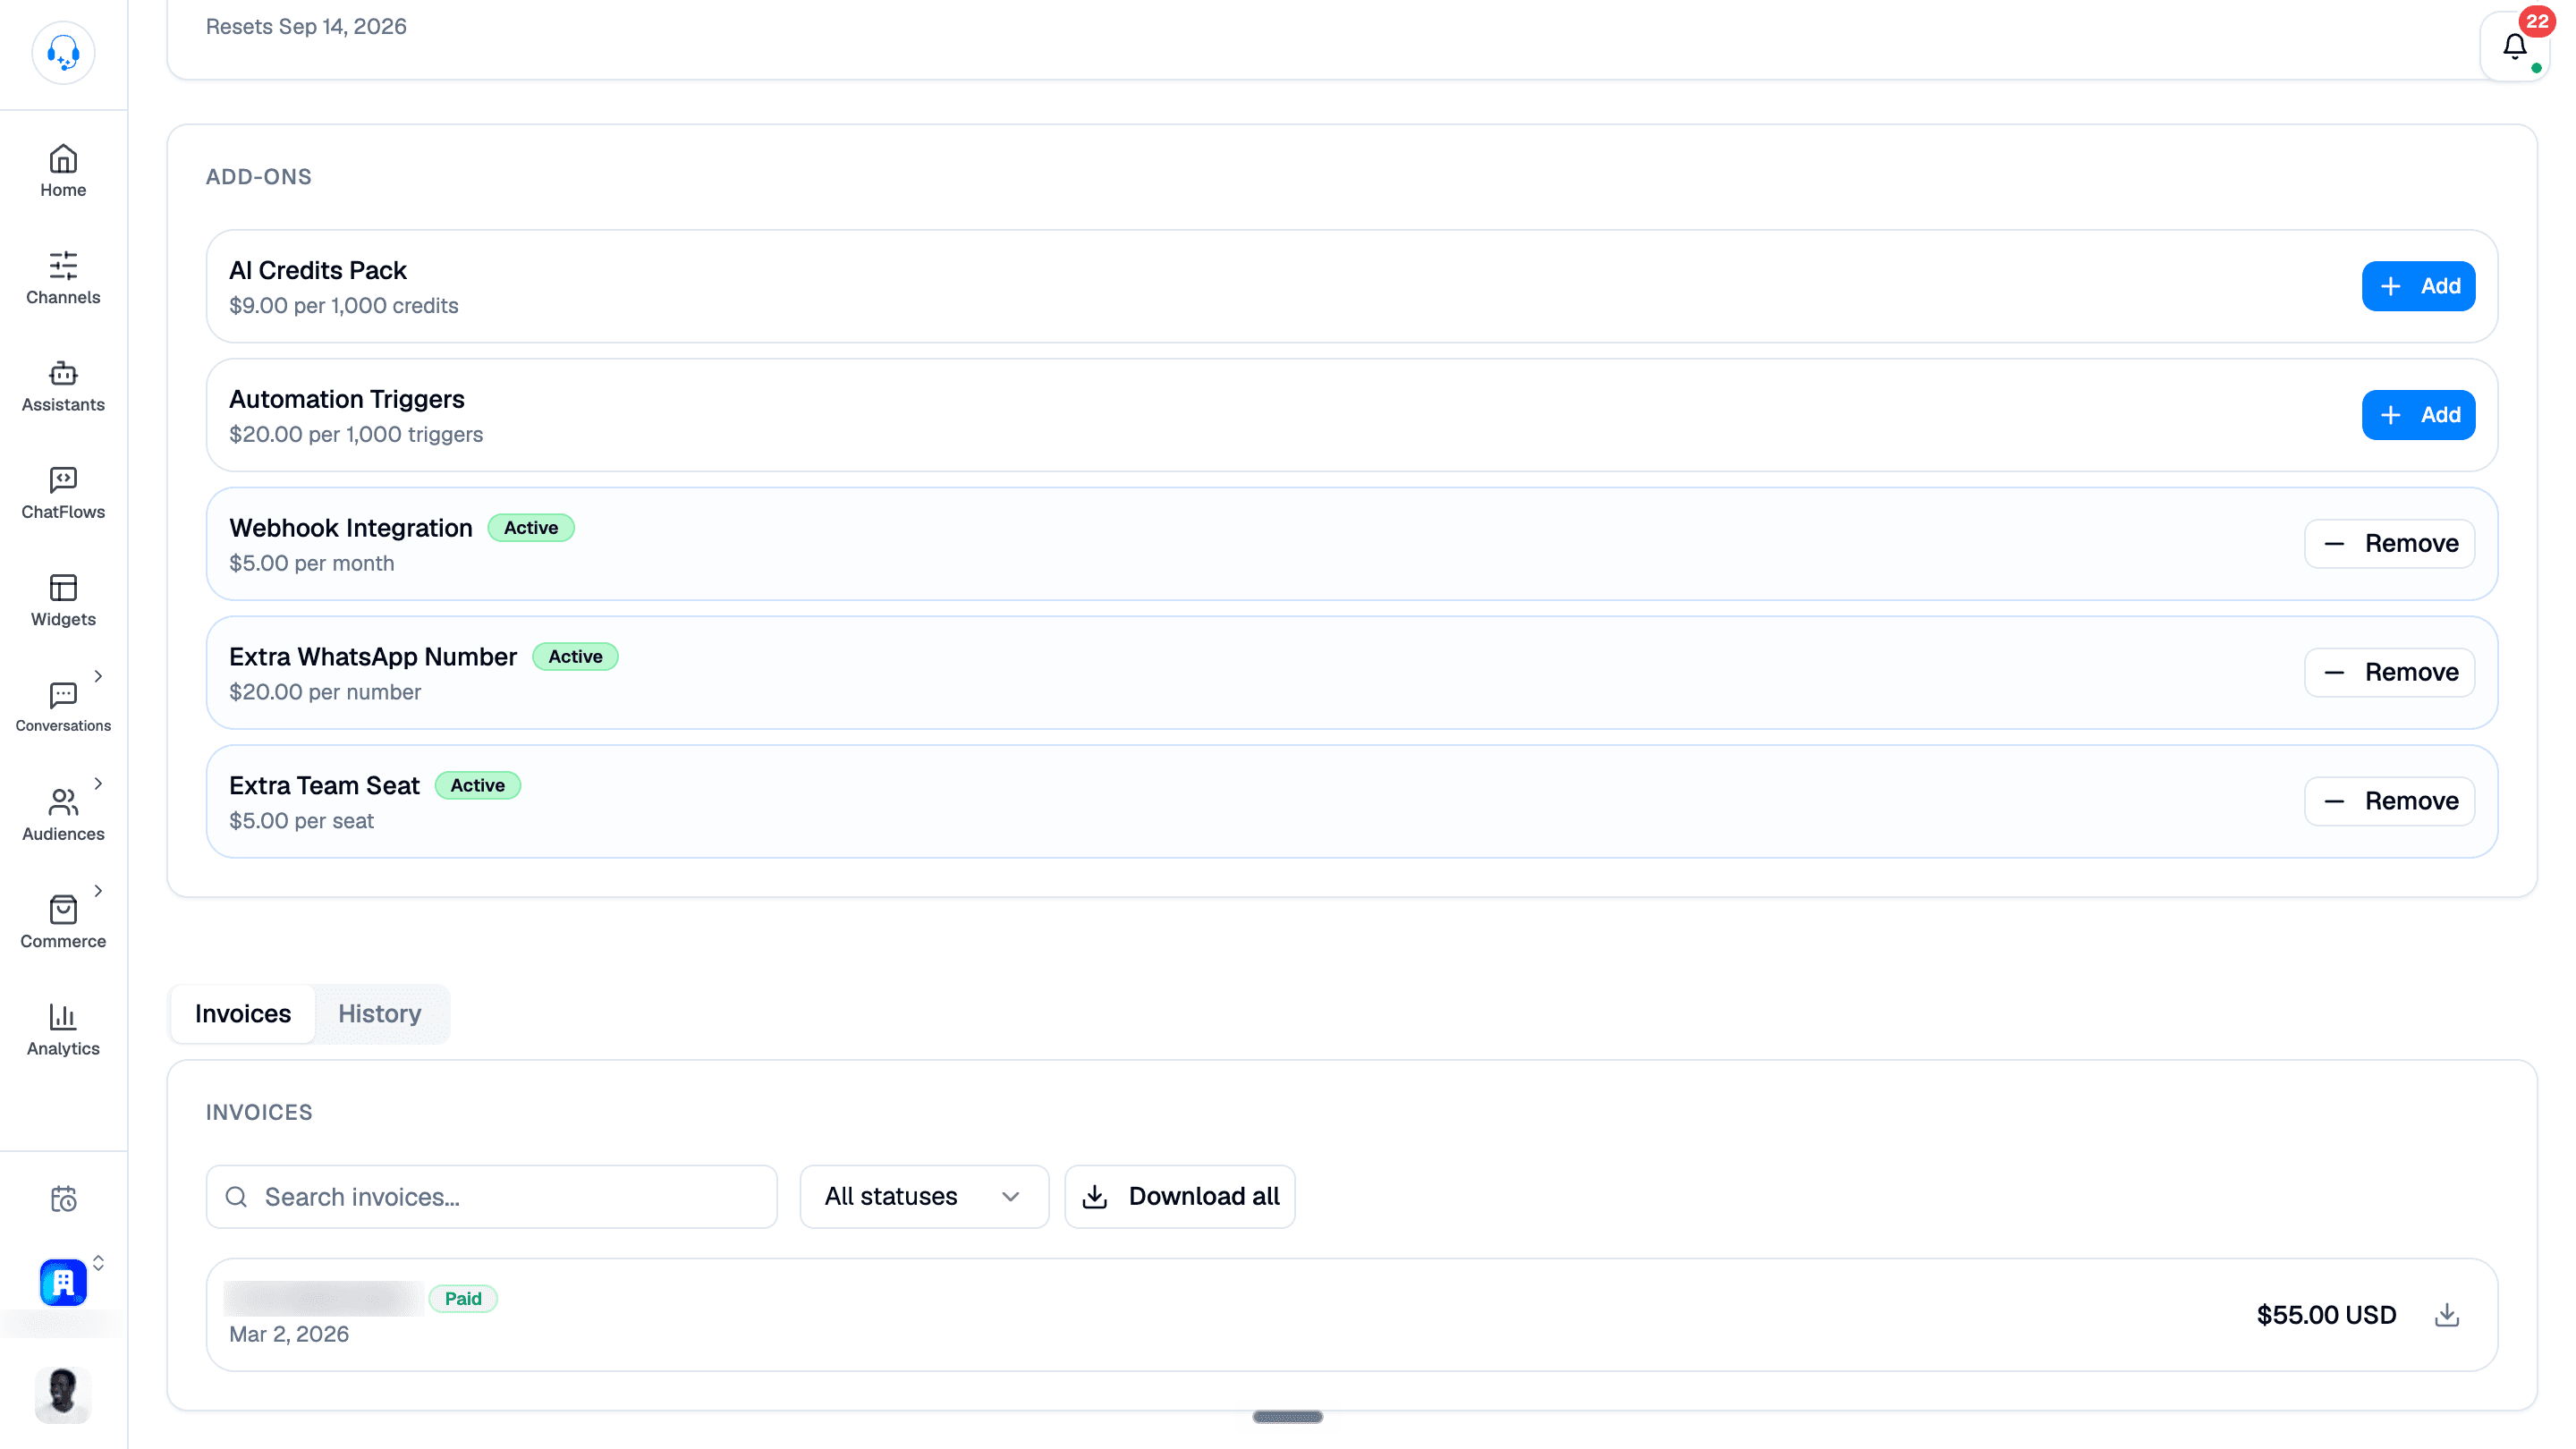This screenshot has width=2576, height=1449.
Task: Open the workspace switcher up-down arrows
Action: click(x=98, y=1262)
